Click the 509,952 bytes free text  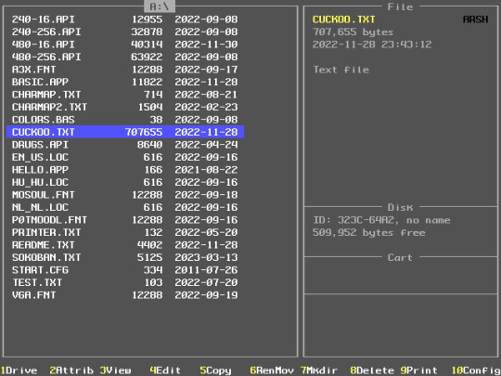click(x=369, y=232)
